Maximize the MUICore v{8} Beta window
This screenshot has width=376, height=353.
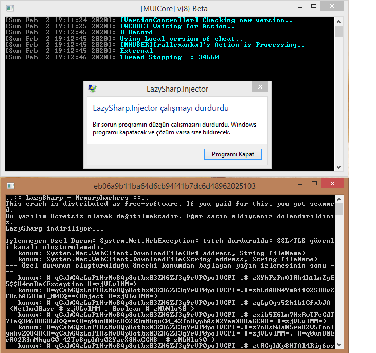tap(314, 6)
